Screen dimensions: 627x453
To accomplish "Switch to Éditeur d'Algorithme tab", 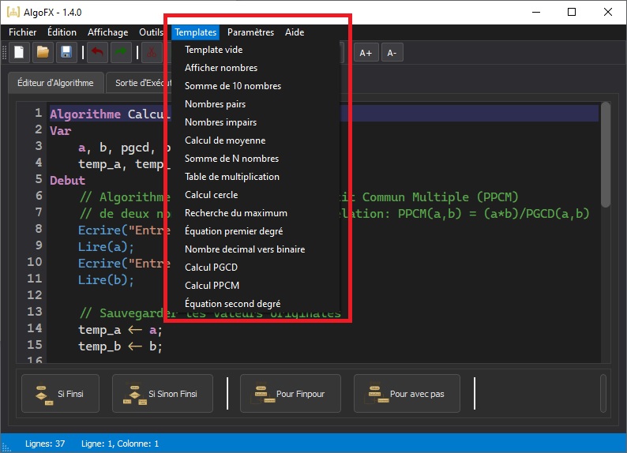I will (55, 83).
